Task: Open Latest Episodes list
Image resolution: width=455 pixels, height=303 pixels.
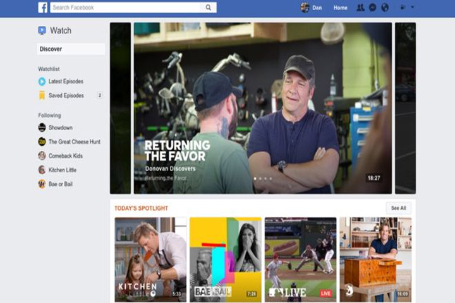Action: click(66, 81)
